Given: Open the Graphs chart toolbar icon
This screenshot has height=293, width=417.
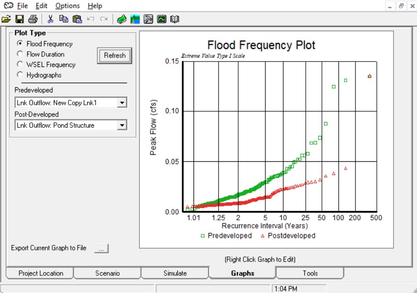Looking at the screenshot, I should pyautogui.click(x=161, y=19).
